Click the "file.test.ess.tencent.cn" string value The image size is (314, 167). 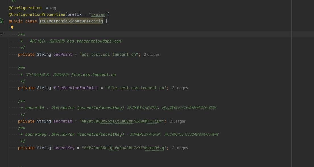tap(136, 88)
